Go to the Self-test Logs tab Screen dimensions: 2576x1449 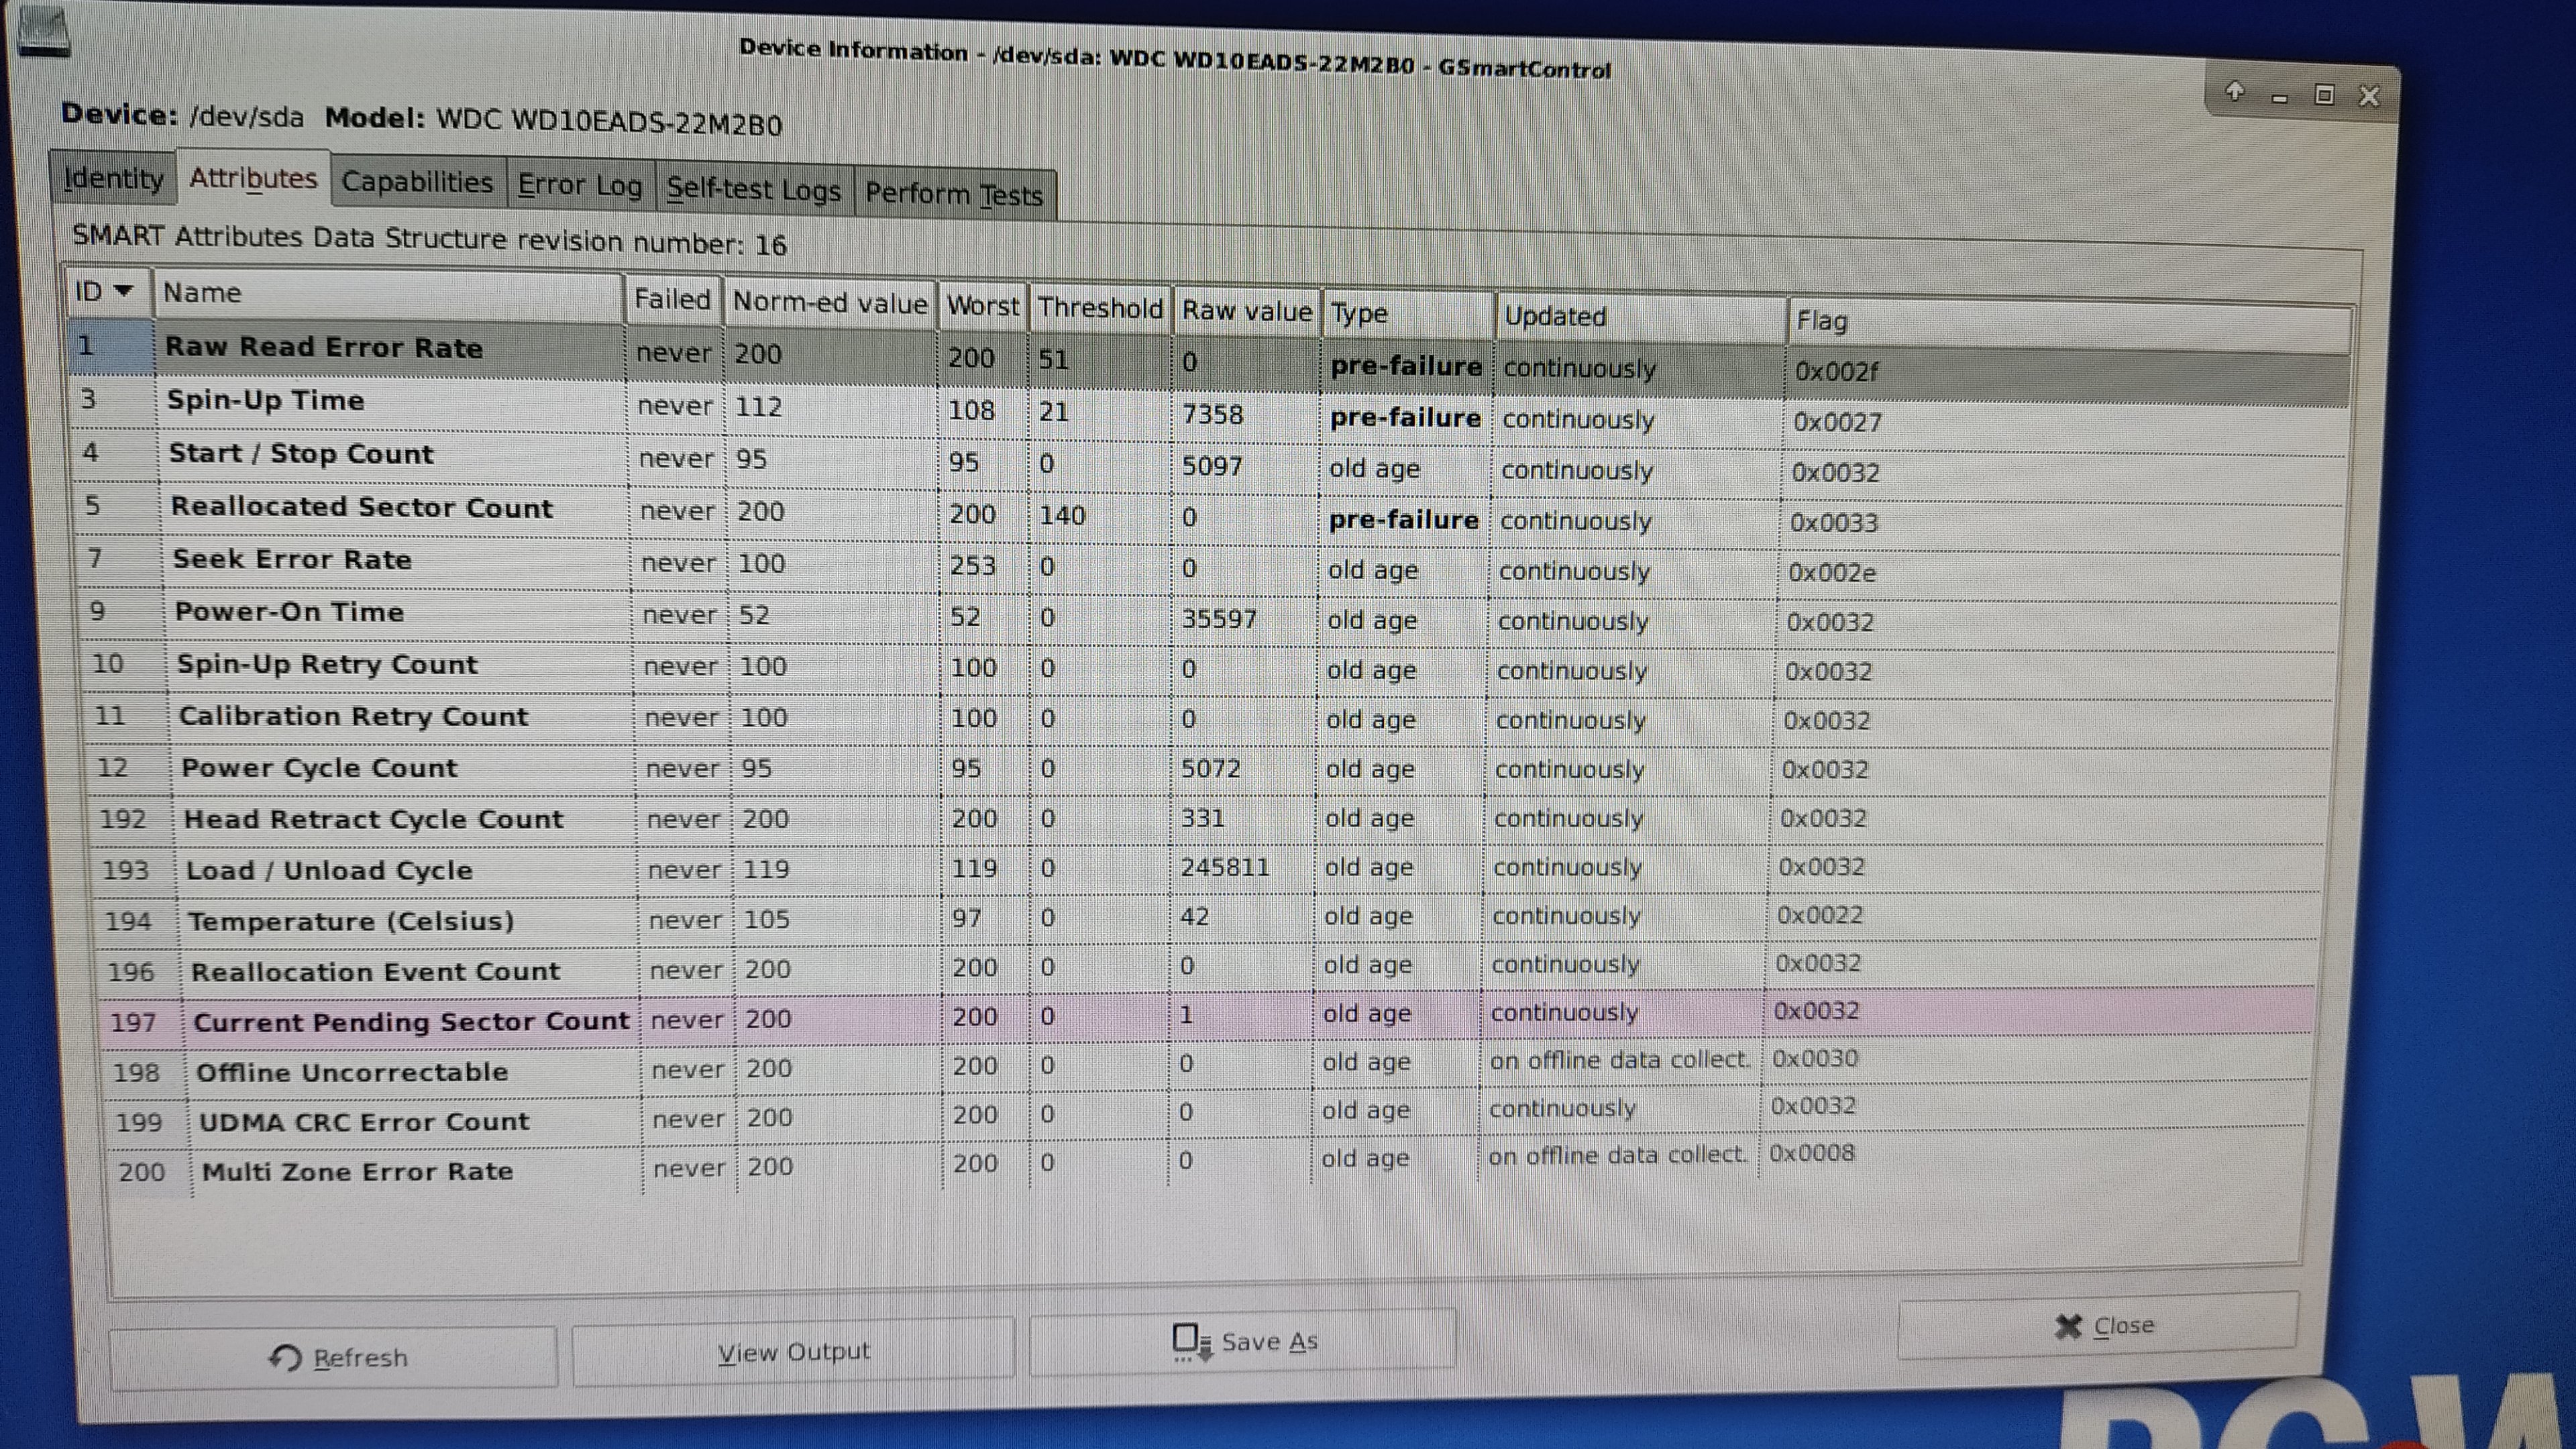tap(753, 189)
